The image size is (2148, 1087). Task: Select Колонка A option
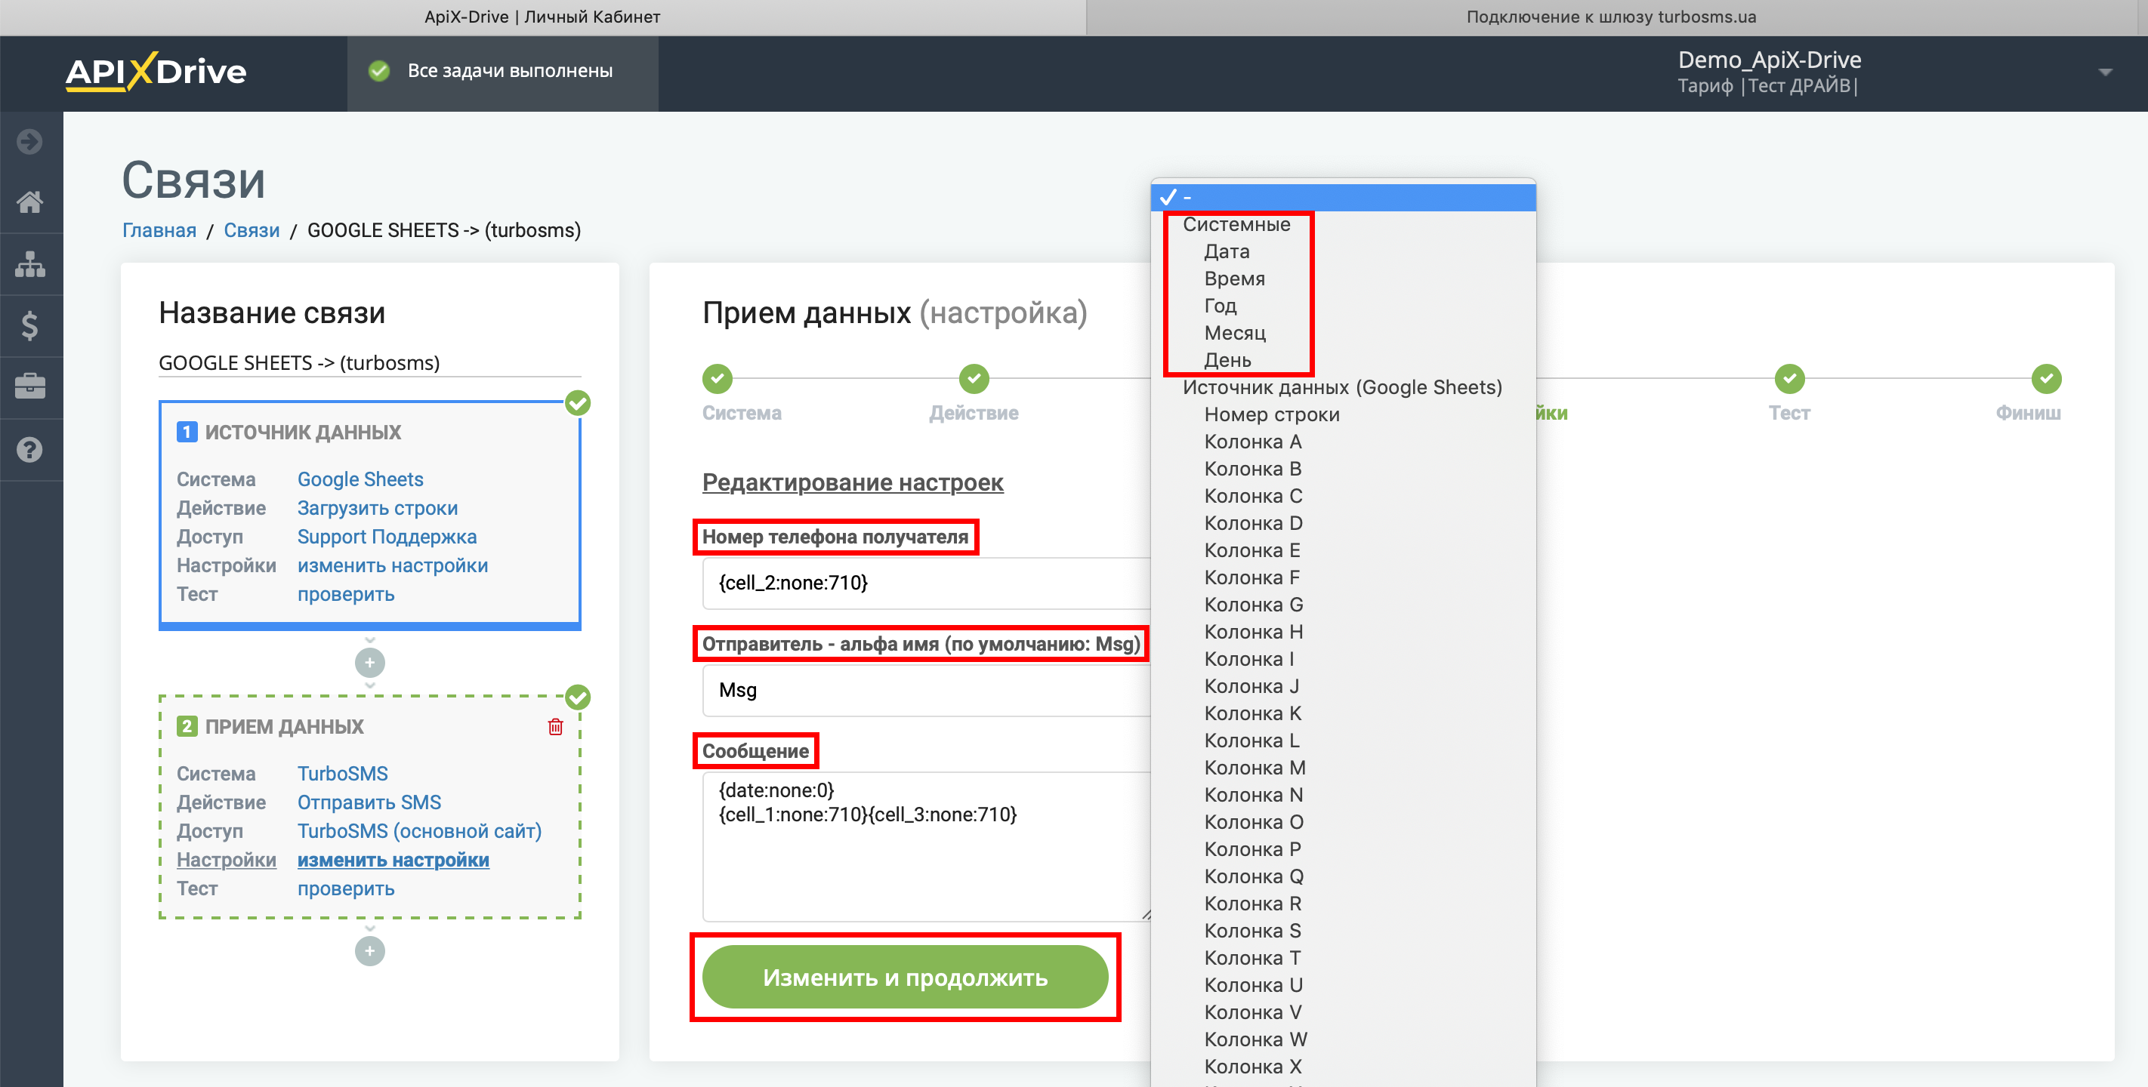(x=1343, y=442)
